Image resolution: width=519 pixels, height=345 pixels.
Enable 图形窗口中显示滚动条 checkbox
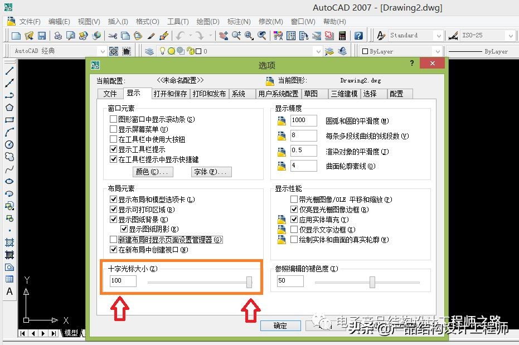click(x=113, y=119)
